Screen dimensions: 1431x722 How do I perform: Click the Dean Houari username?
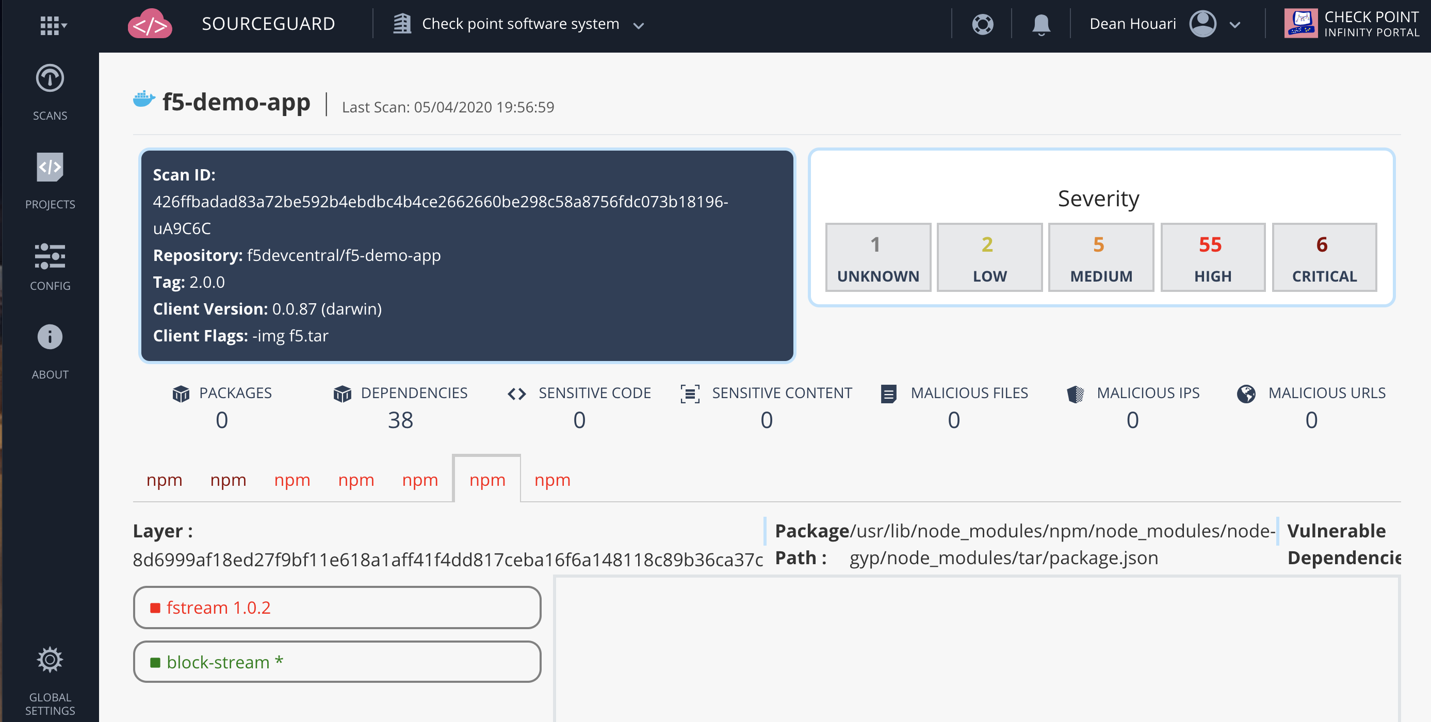click(1133, 24)
